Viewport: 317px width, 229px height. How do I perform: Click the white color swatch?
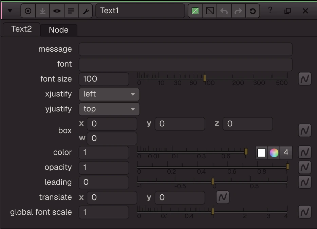pos(261,153)
